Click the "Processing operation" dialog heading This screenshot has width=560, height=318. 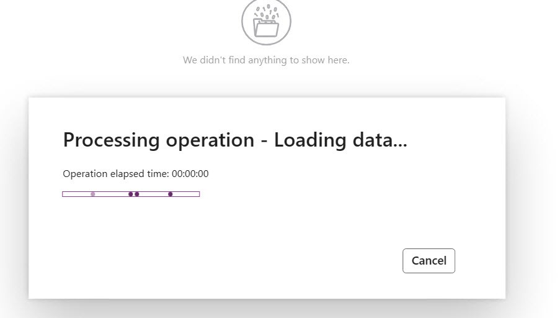(235, 140)
